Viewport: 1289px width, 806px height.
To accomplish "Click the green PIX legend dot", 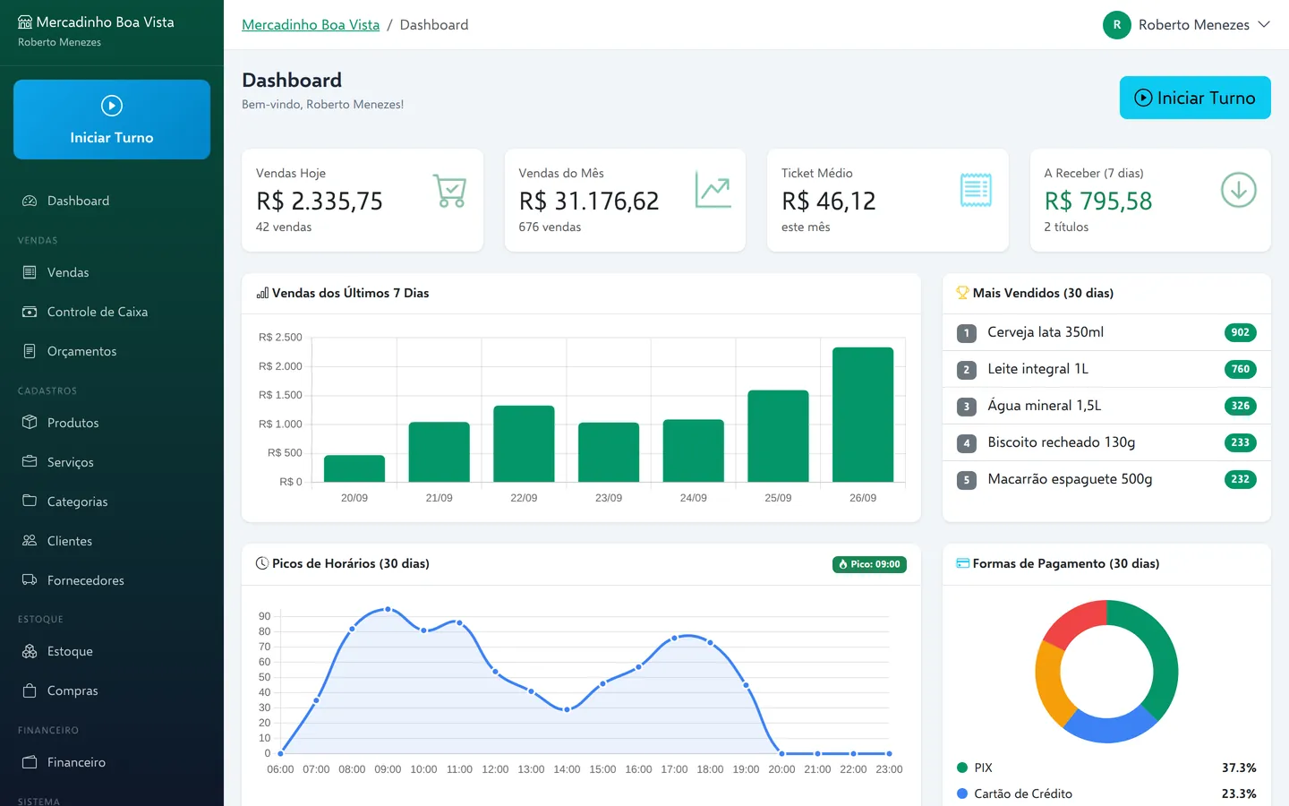I will [x=962, y=767].
